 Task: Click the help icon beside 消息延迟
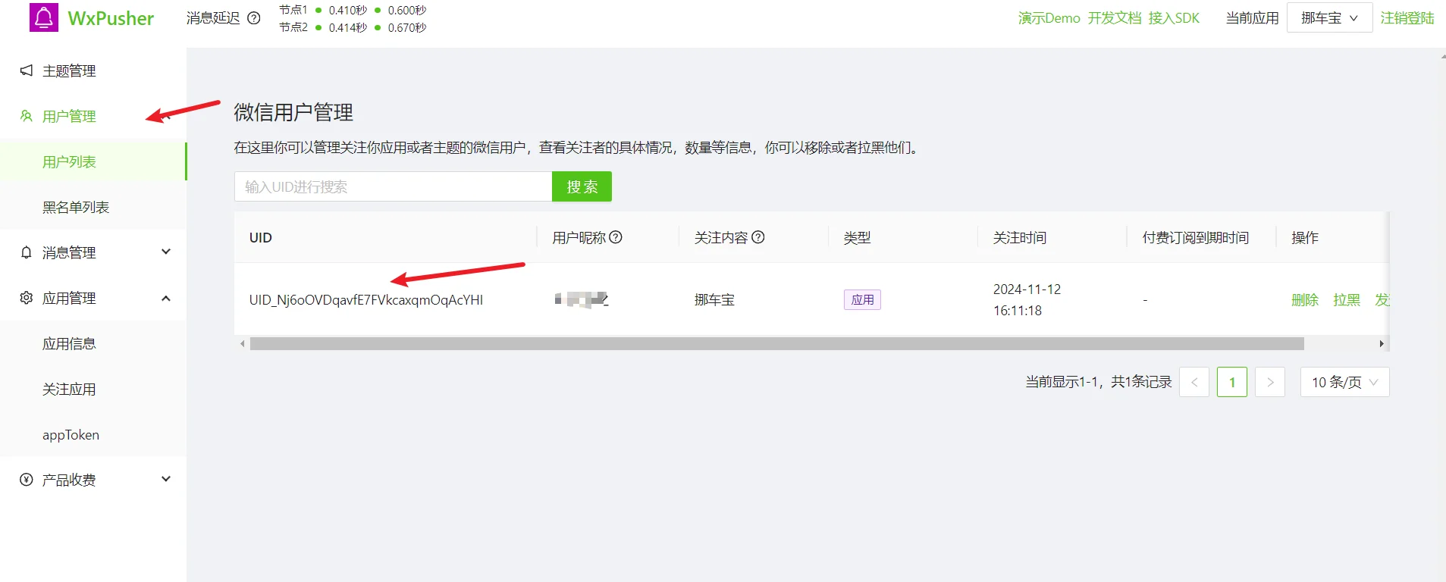pyautogui.click(x=254, y=18)
